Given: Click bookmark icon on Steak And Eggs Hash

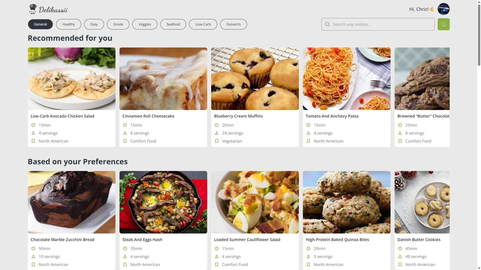Looking at the screenshot, I should pos(125,264).
